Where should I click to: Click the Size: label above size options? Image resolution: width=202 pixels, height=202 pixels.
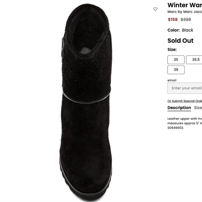click(x=172, y=49)
